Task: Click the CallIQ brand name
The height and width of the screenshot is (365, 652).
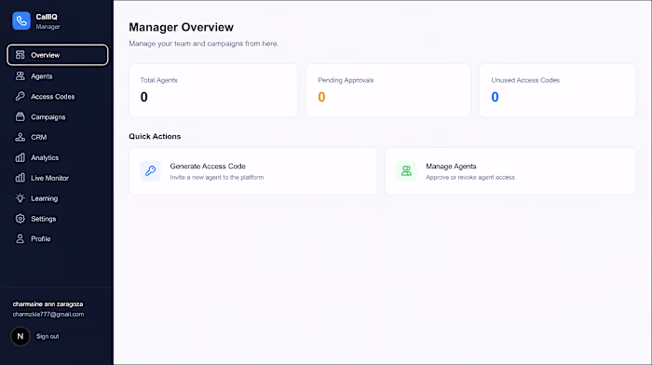Action: tap(47, 17)
